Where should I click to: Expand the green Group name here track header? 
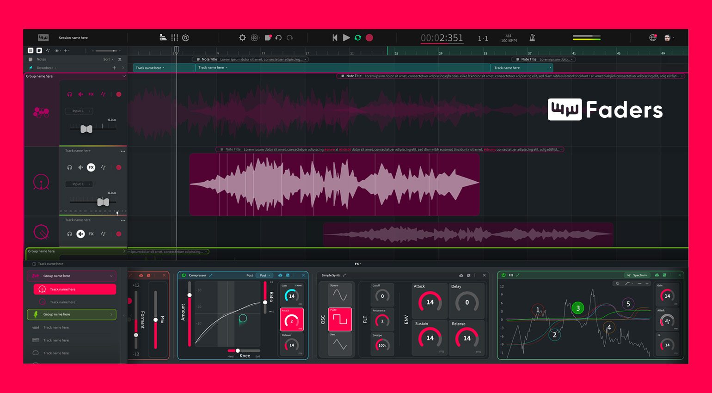point(124,251)
